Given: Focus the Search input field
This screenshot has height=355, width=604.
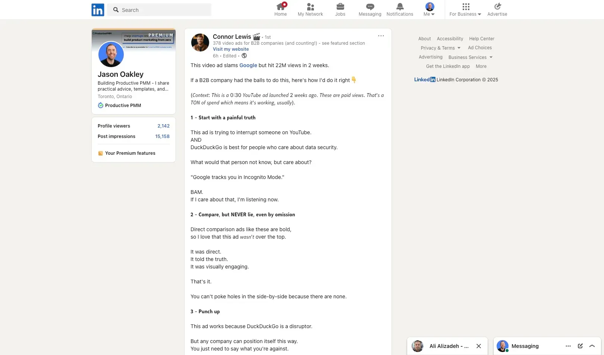Looking at the screenshot, I should coord(159,10).
